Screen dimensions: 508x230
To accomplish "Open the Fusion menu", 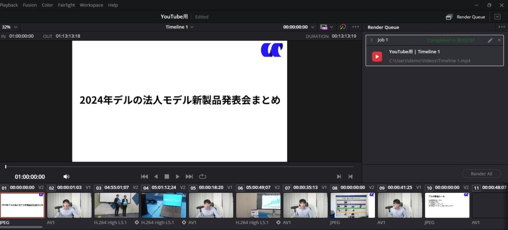I will 30,5.
